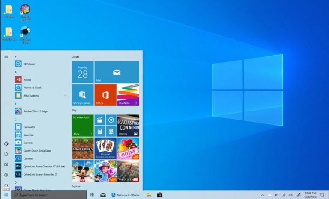Screen dimensions: 329x199
Task: Open File Explorer from the taskbar
Action: click(149, 195)
